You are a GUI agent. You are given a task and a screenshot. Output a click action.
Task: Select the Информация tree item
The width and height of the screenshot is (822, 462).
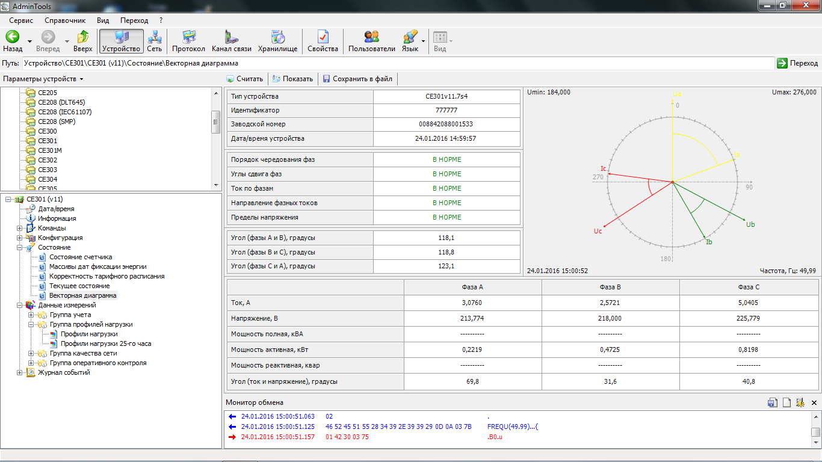57,218
